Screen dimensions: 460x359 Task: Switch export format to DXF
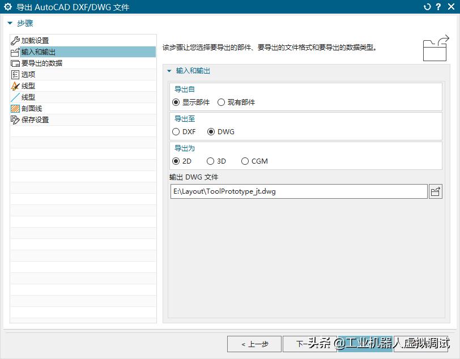tap(176, 131)
